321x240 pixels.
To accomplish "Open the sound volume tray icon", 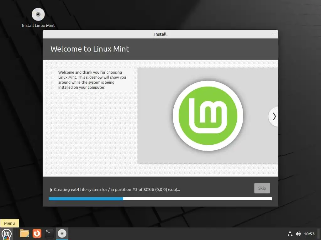I will [298, 234].
